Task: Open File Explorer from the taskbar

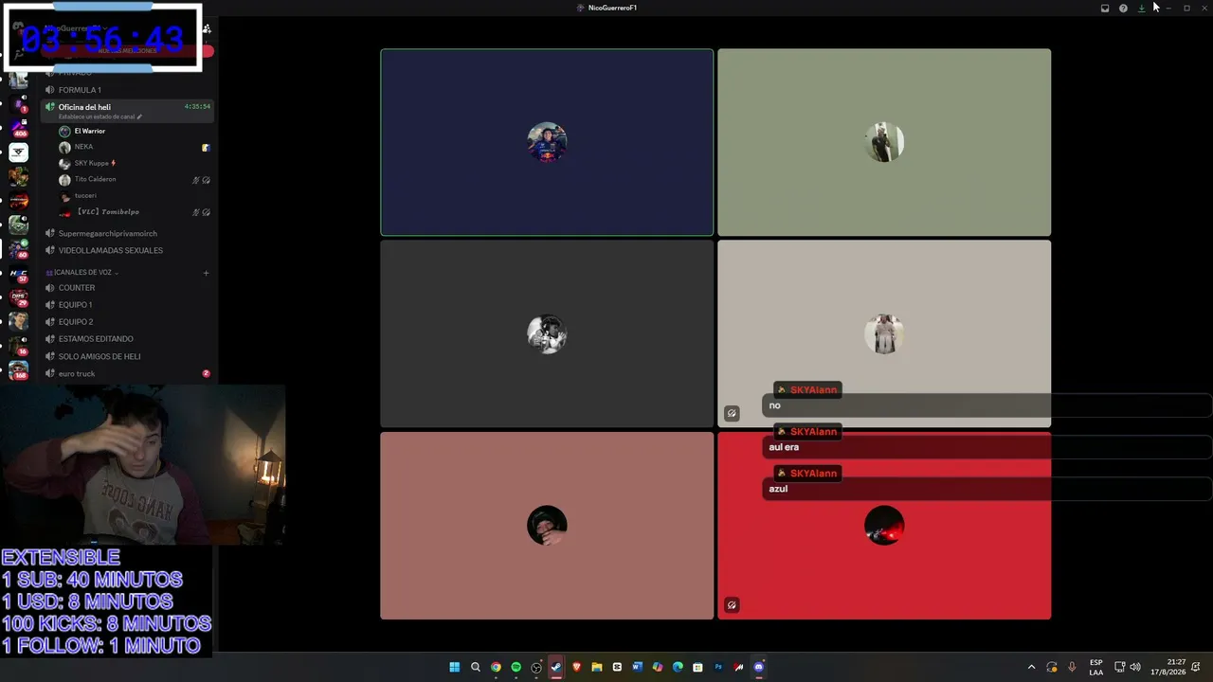Action: pos(597,667)
